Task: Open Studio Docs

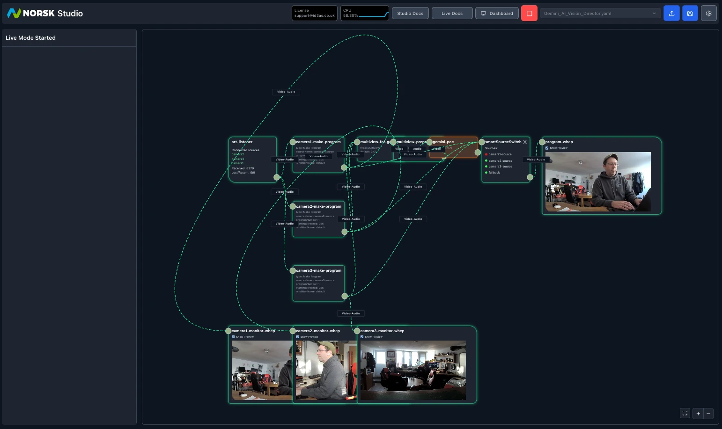Action: pos(410,13)
